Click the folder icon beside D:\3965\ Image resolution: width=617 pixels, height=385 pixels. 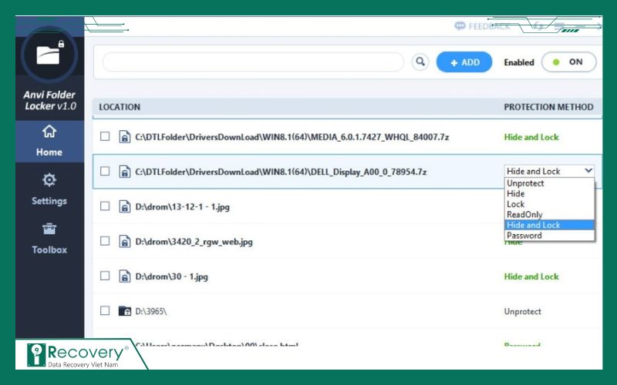tap(124, 311)
